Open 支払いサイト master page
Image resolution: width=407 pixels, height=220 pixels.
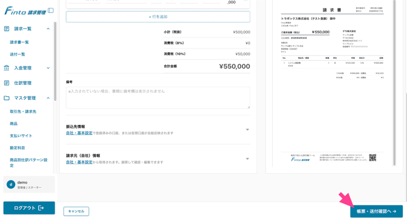tap(21, 136)
